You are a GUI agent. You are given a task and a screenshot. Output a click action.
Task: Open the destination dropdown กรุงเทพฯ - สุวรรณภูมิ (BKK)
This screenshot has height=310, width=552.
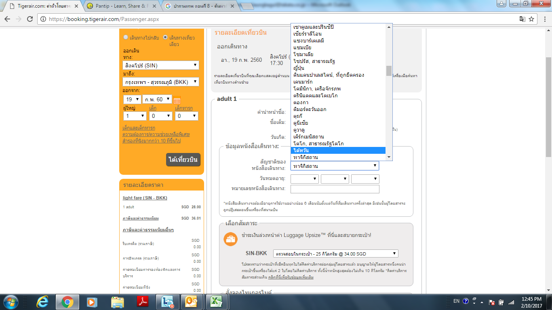point(161,82)
